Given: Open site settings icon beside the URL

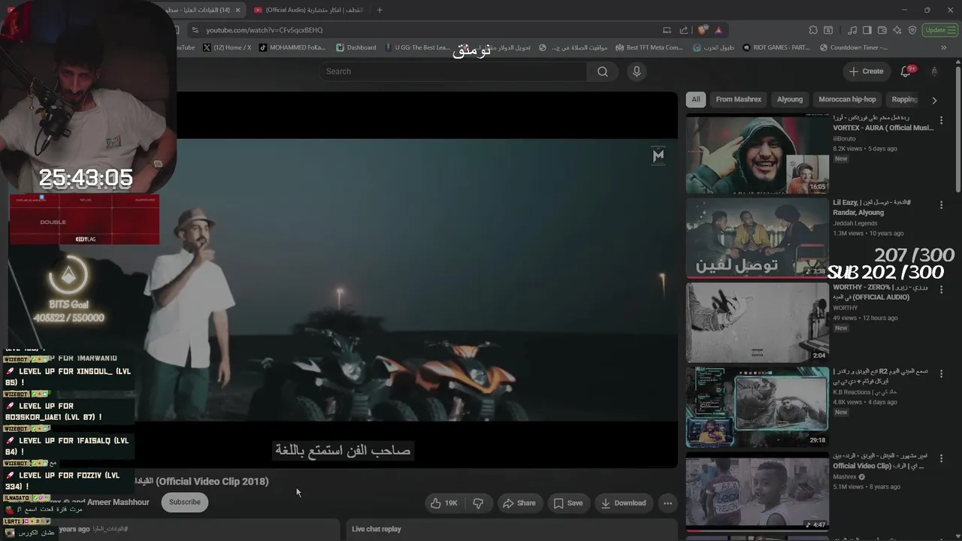Looking at the screenshot, I should [x=195, y=30].
